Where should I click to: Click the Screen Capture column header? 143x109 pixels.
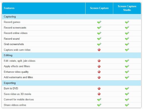(99, 8)
